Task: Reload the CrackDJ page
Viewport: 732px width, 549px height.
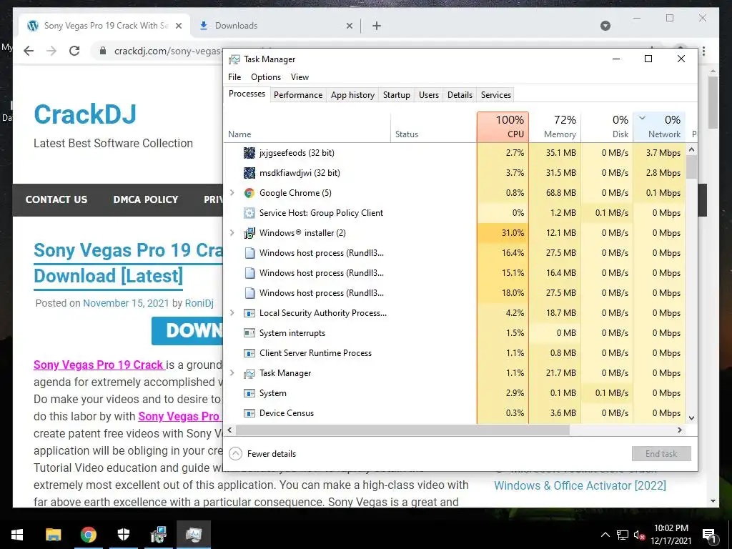Action: click(74, 51)
